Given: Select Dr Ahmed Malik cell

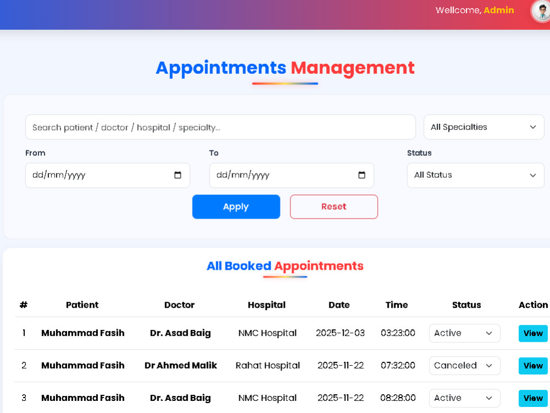Looking at the screenshot, I should [x=180, y=366].
